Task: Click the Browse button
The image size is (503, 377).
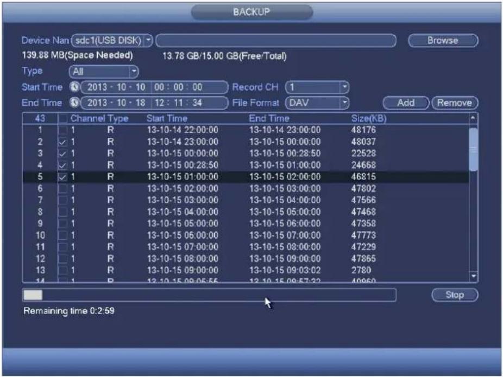Action: [x=443, y=41]
